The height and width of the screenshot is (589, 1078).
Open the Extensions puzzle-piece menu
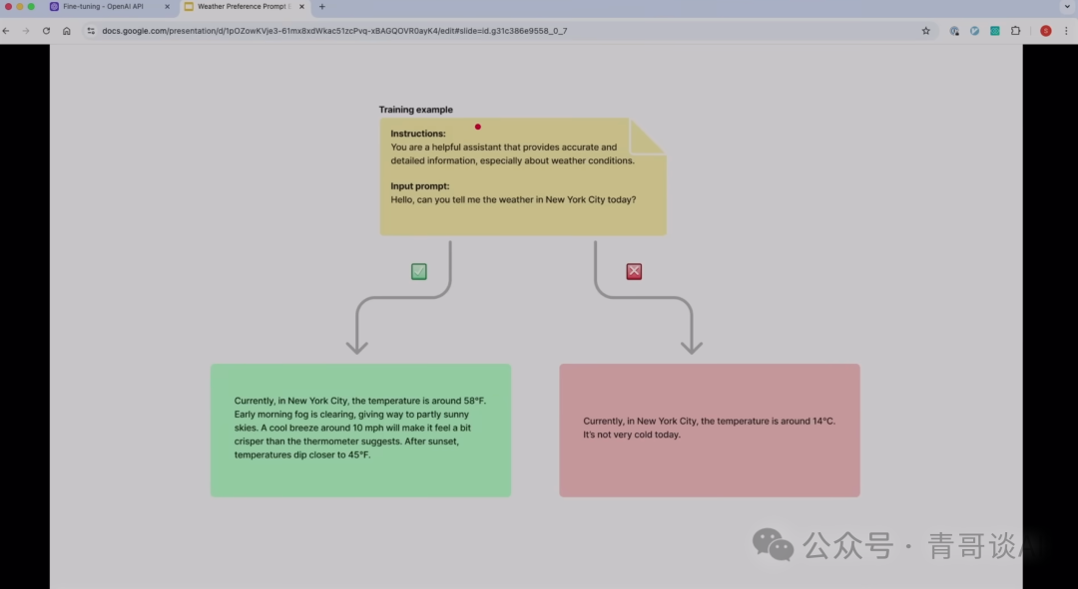(1016, 31)
